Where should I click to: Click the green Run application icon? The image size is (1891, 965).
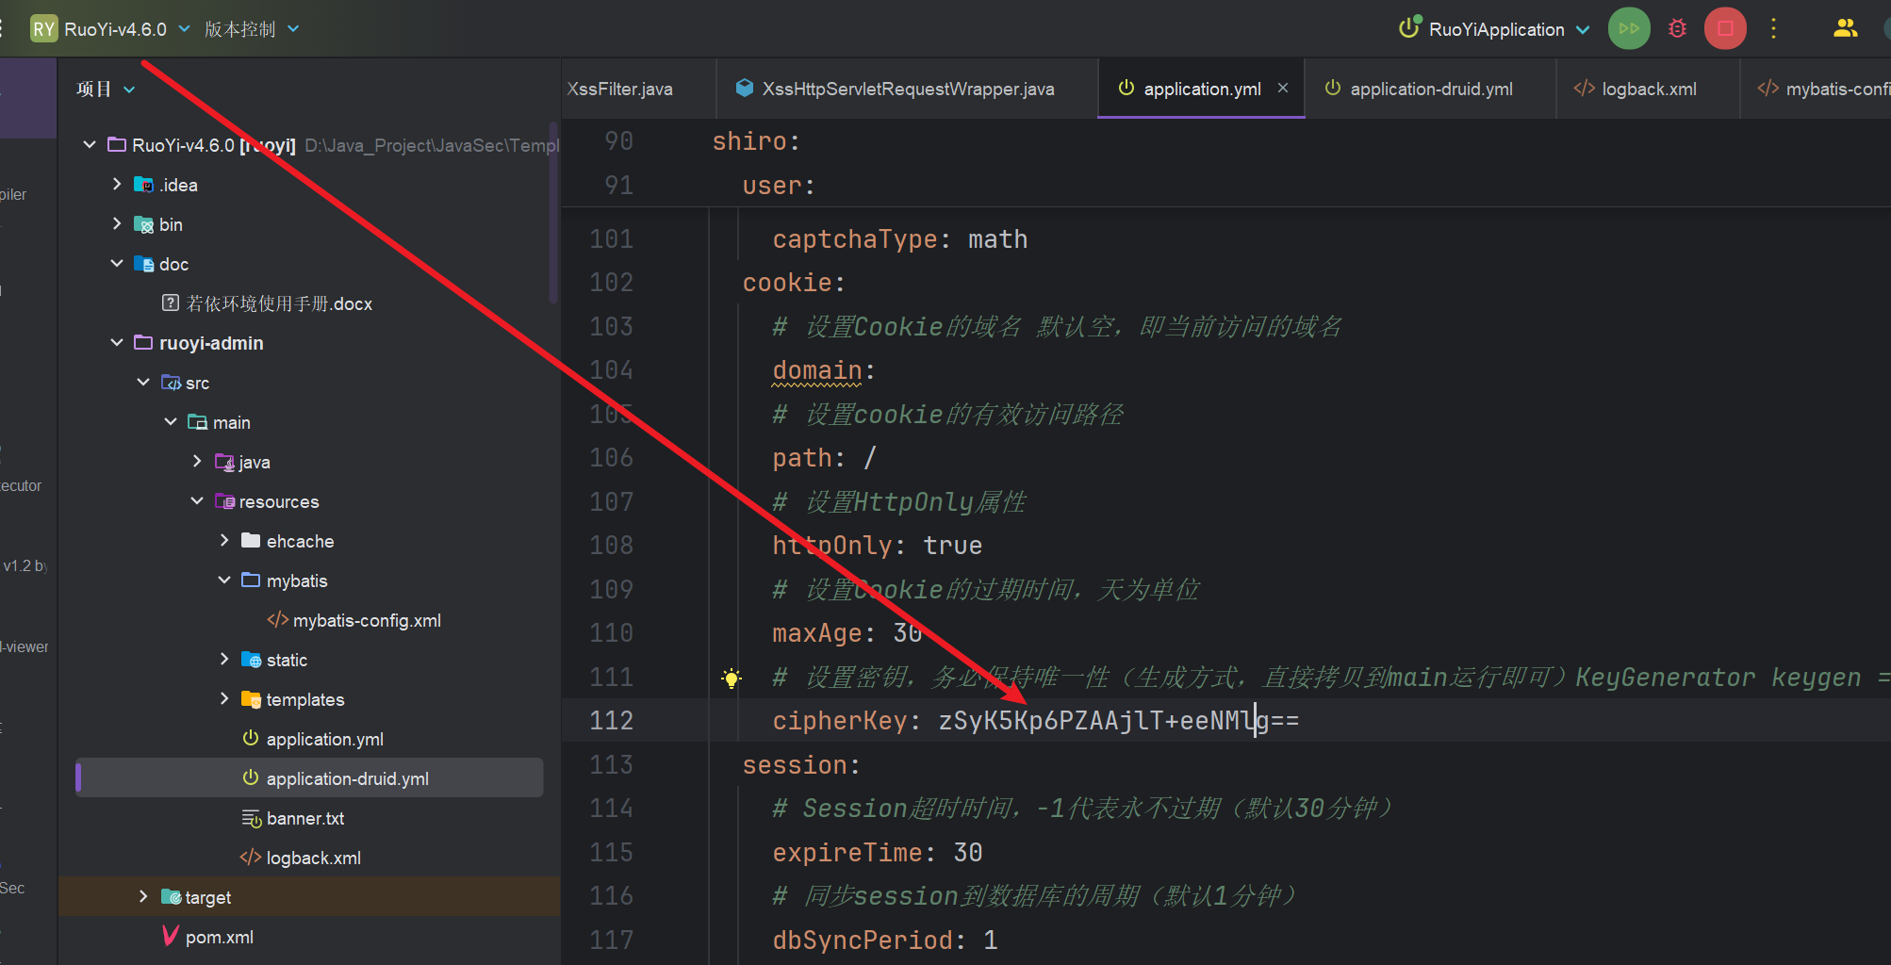point(1628,28)
